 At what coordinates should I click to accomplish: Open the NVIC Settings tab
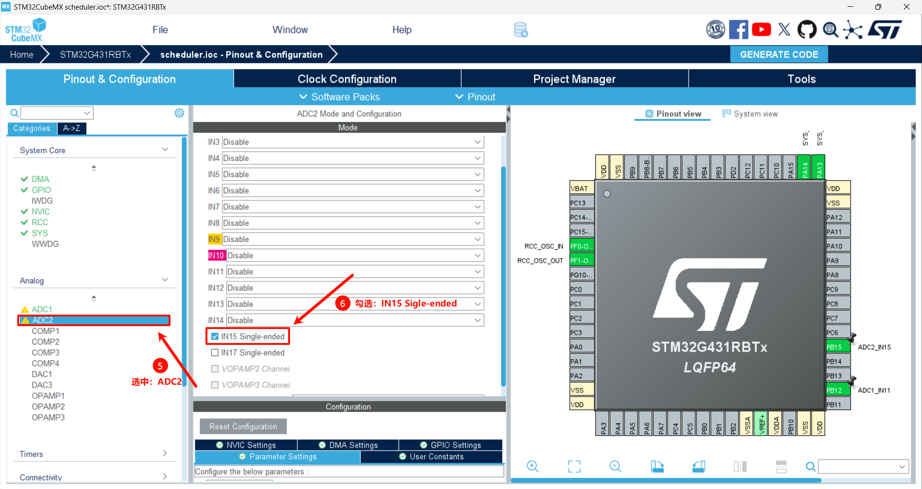[246, 445]
